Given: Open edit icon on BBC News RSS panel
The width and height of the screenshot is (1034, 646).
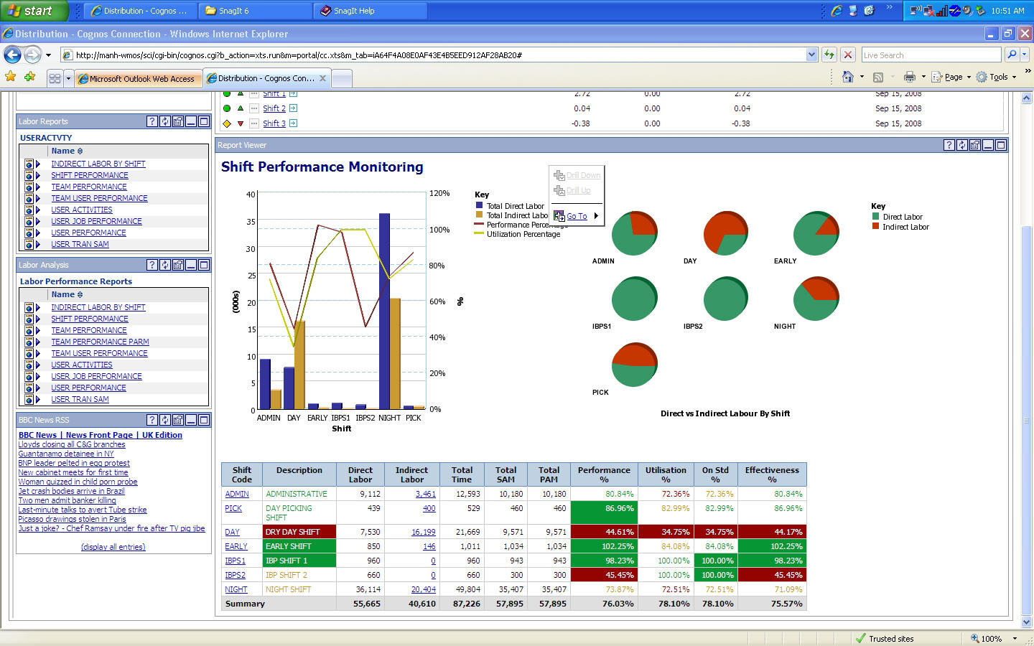Looking at the screenshot, I should 177,420.
